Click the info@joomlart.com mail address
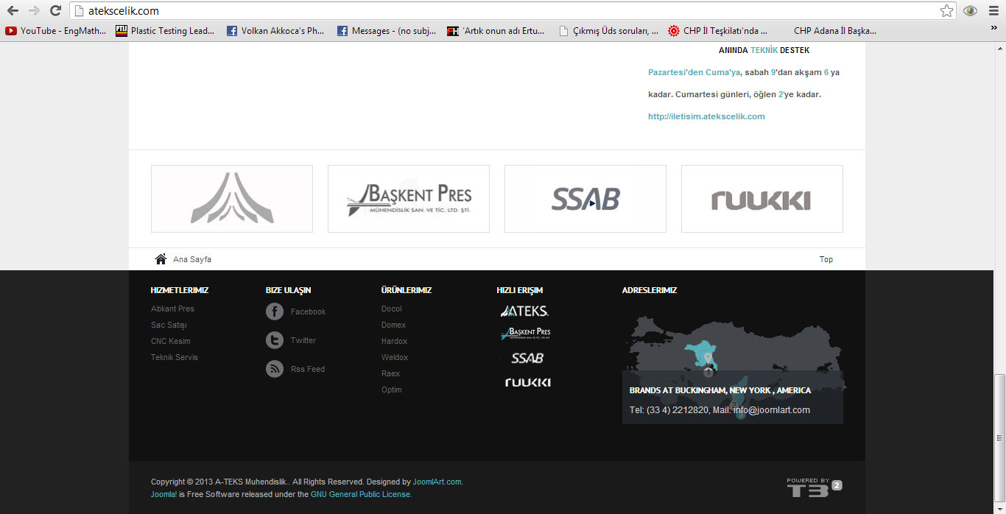Image resolution: width=1006 pixels, height=514 pixels. [x=771, y=410]
